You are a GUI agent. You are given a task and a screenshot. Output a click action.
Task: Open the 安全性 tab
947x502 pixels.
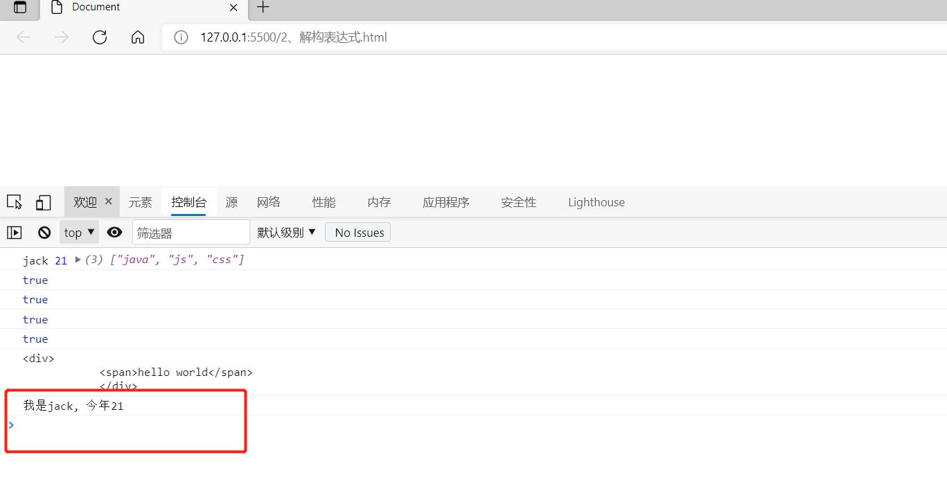tap(519, 202)
